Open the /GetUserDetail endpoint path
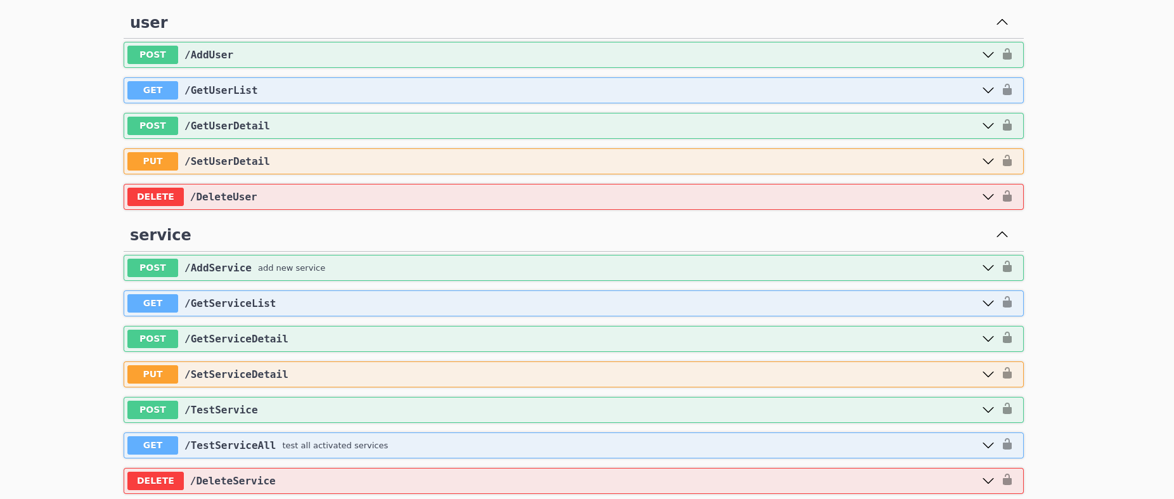 tap(227, 126)
